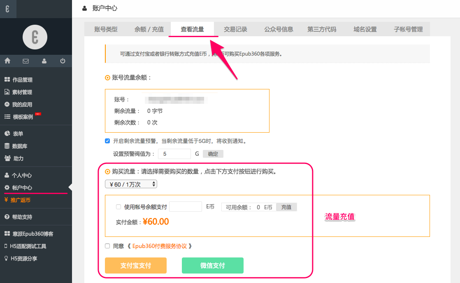Click the 微信支付 button

tap(213, 266)
